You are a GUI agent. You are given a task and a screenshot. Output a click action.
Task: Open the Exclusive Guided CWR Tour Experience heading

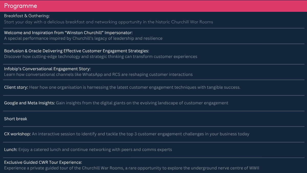pos(43,162)
